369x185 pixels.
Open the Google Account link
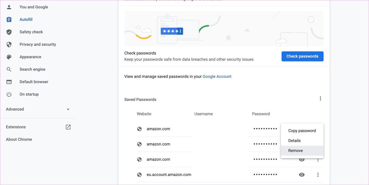[217, 77]
